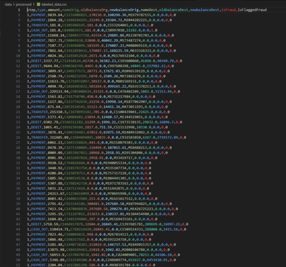Click the amount value 13875.98
This screenshot has width=286, height=267.
coord(56,250)
